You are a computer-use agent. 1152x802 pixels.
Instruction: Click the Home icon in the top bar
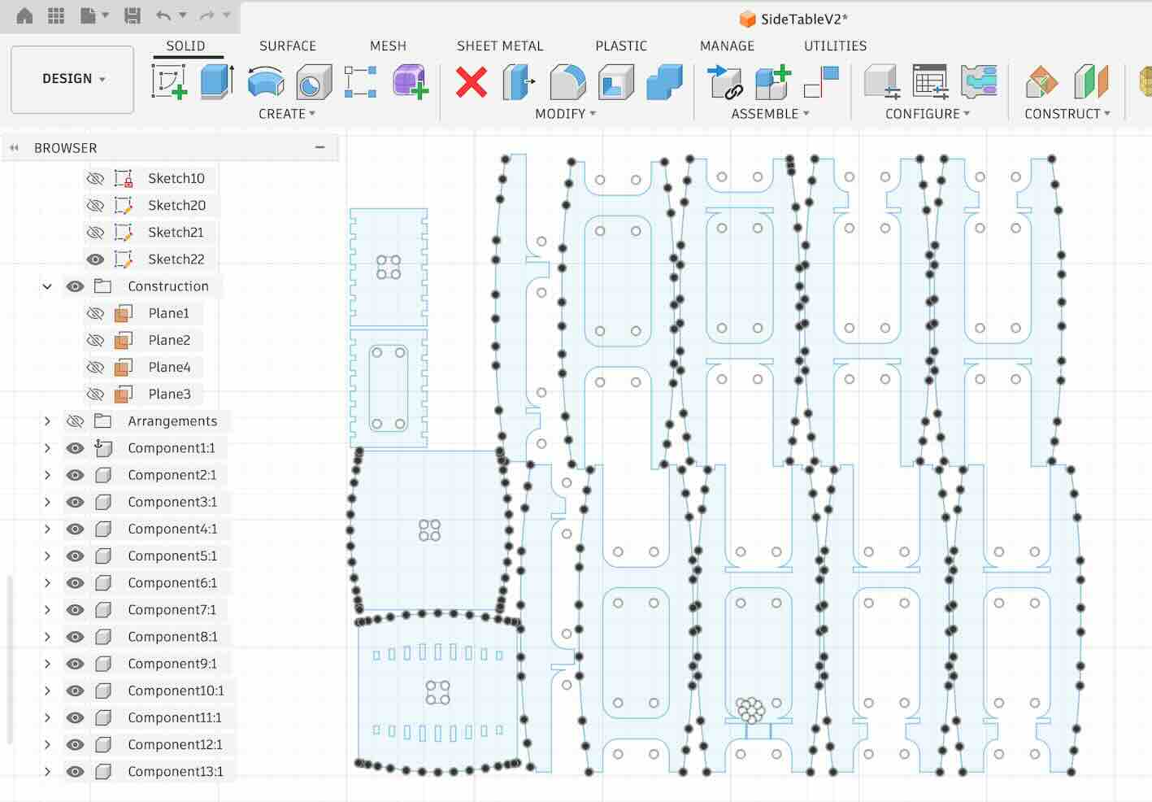click(x=24, y=15)
